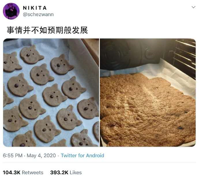
Task: Select the Chinese tweet text
Action: [47, 30]
